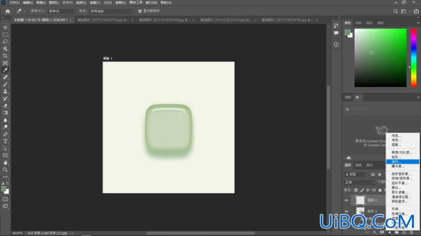Click the Creative Cloud icon in Libraries panel
Viewport: 421px width, 236px height.
coord(382,130)
